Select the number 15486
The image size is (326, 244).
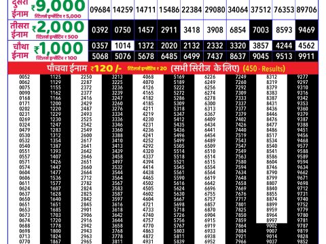click(169, 9)
